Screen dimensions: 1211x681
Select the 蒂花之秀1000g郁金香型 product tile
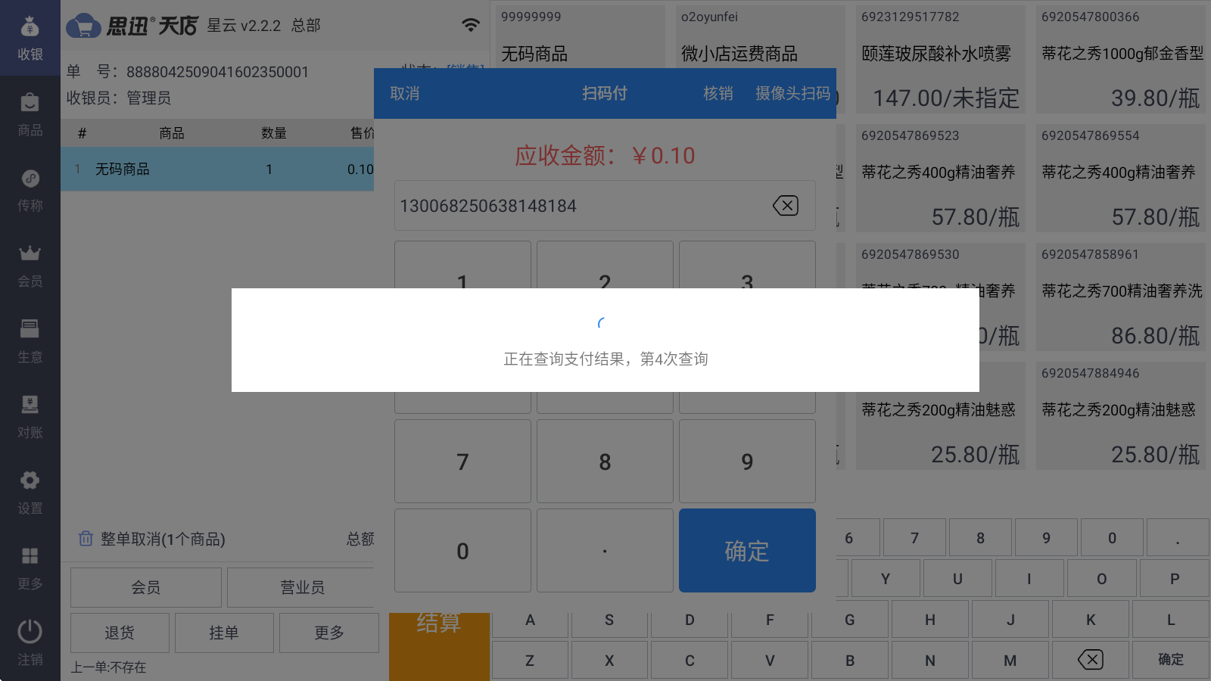(x=1121, y=59)
